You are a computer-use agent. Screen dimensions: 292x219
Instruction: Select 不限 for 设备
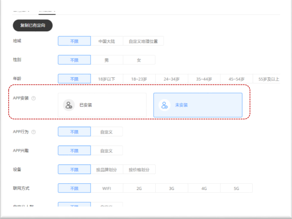(x=74, y=169)
